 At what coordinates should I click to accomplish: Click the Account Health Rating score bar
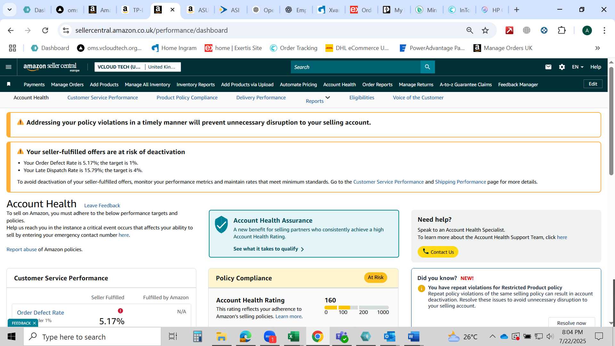[357, 308]
